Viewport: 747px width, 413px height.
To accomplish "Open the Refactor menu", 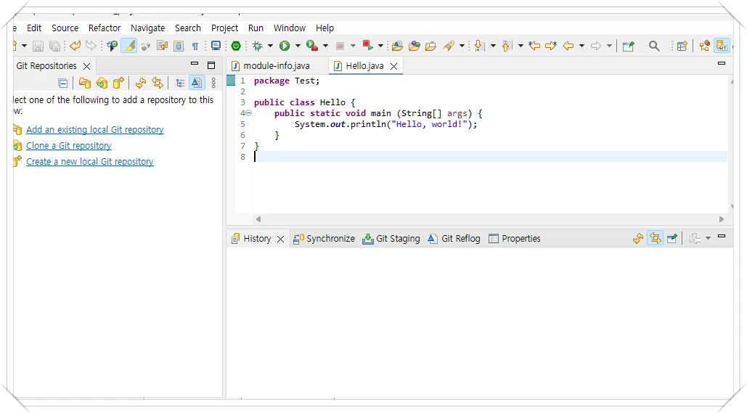I will (x=105, y=28).
